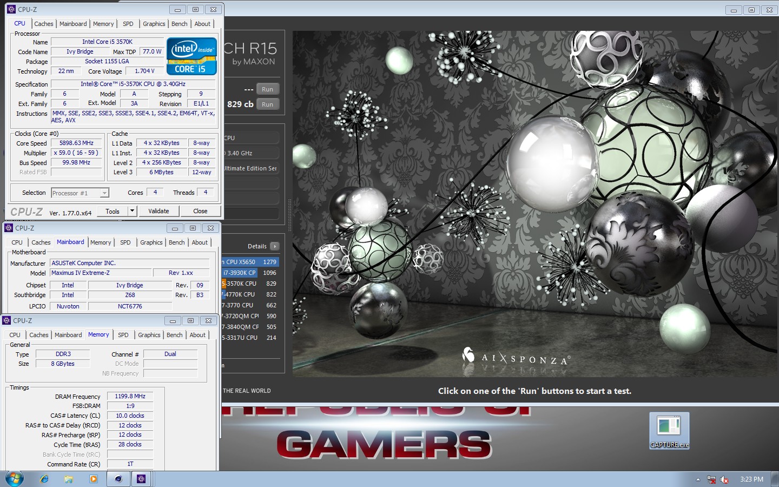Select SPD tab in top CPU-Z window
779x487 pixels.
point(128,24)
